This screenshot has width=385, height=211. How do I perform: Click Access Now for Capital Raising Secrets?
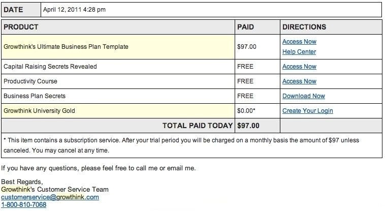click(x=299, y=67)
